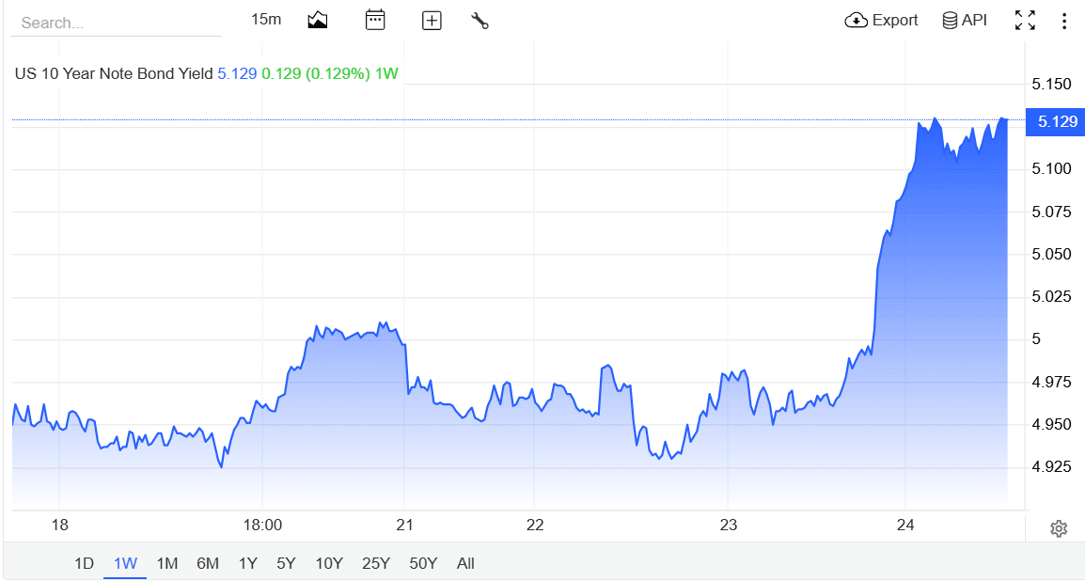Select the 1D time range
The width and height of the screenshot is (1085, 581).
point(84,563)
